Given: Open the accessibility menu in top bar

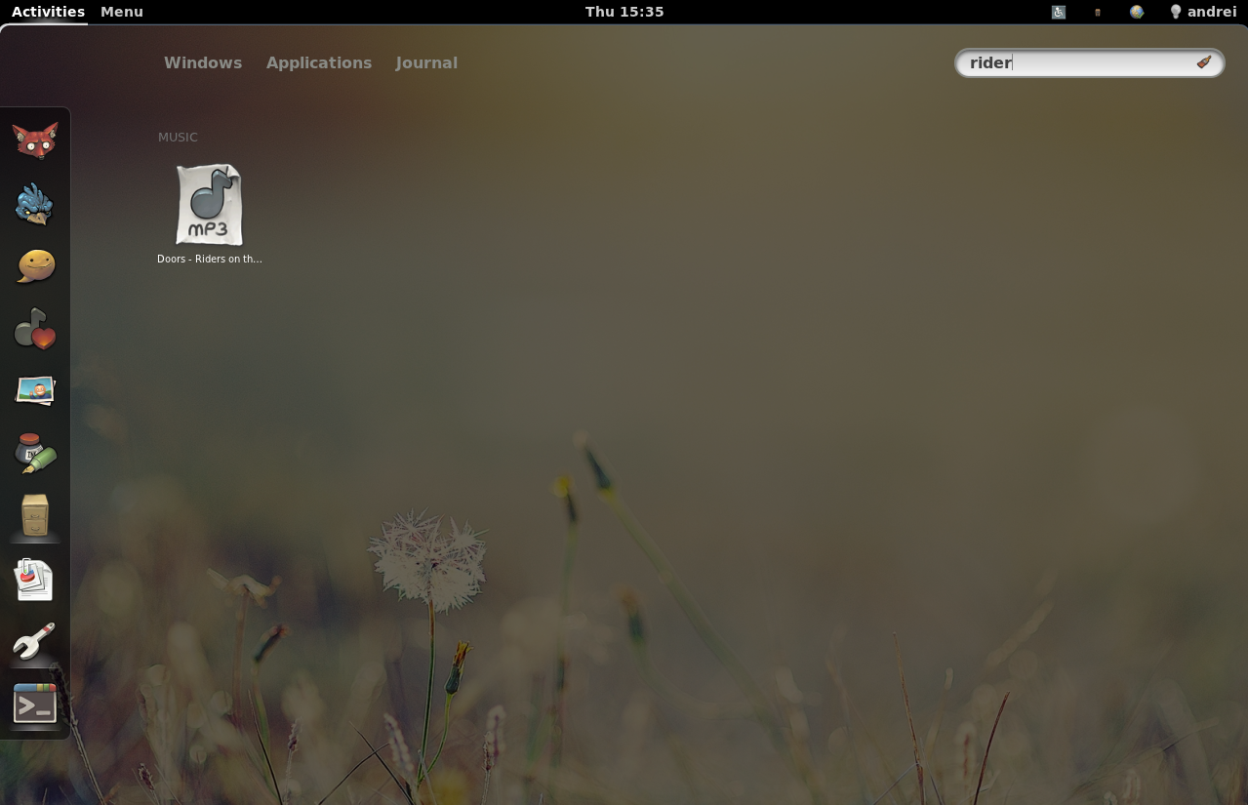Looking at the screenshot, I should point(1059,12).
